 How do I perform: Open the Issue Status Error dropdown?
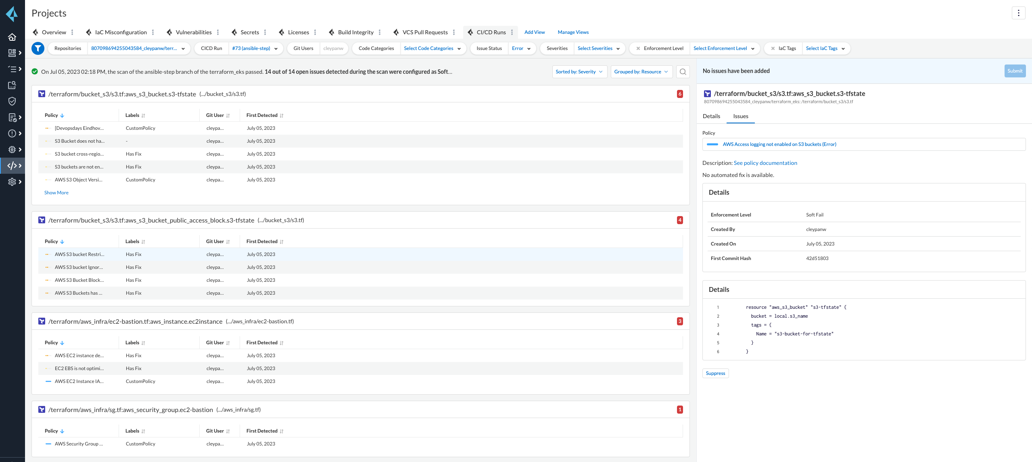[x=521, y=48]
